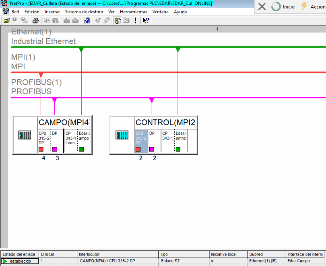Viewport: 326px width, 266px height.
Task: Click the ID local column header
Action: click(58, 254)
